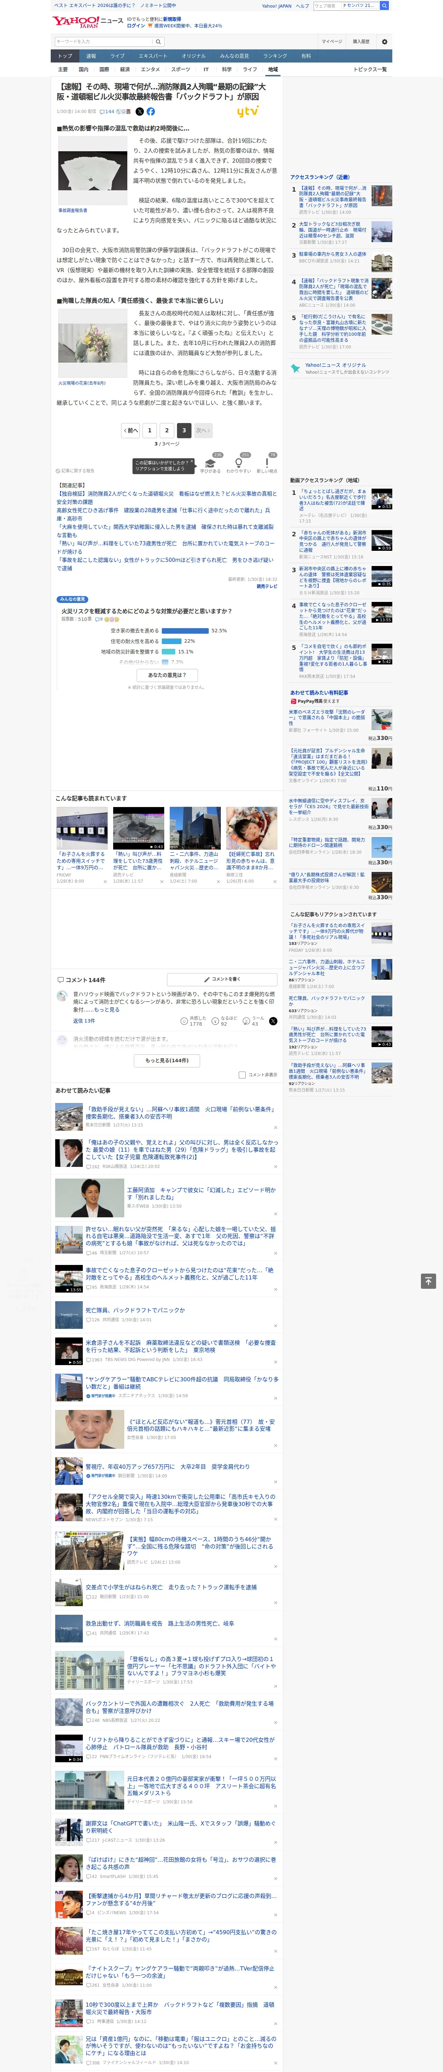The image size is (443, 2072).
Task: Click the ウェブ検索 input field at top
Action: coord(326,6)
